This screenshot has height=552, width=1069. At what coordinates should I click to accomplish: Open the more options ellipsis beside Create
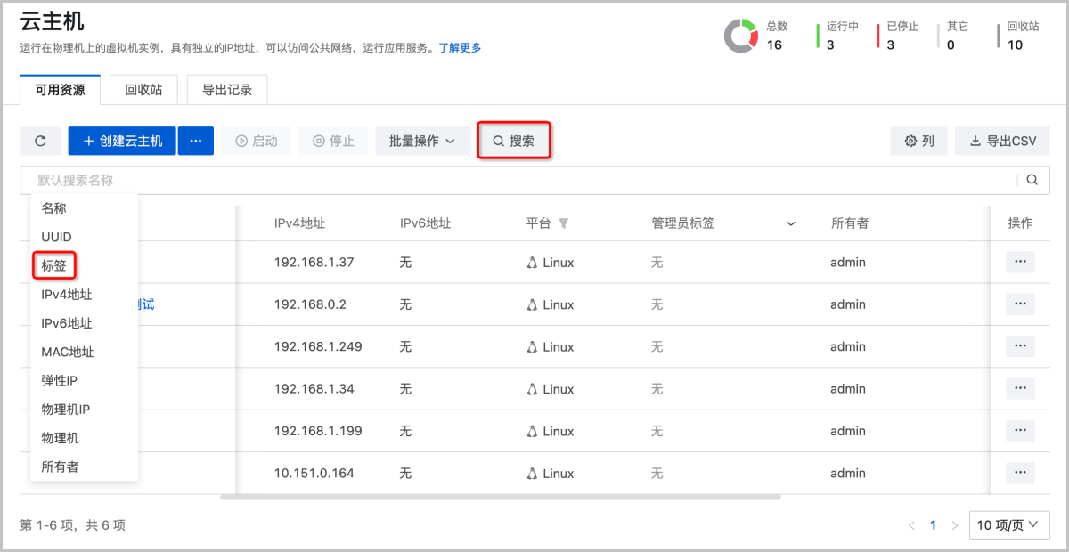pos(196,141)
